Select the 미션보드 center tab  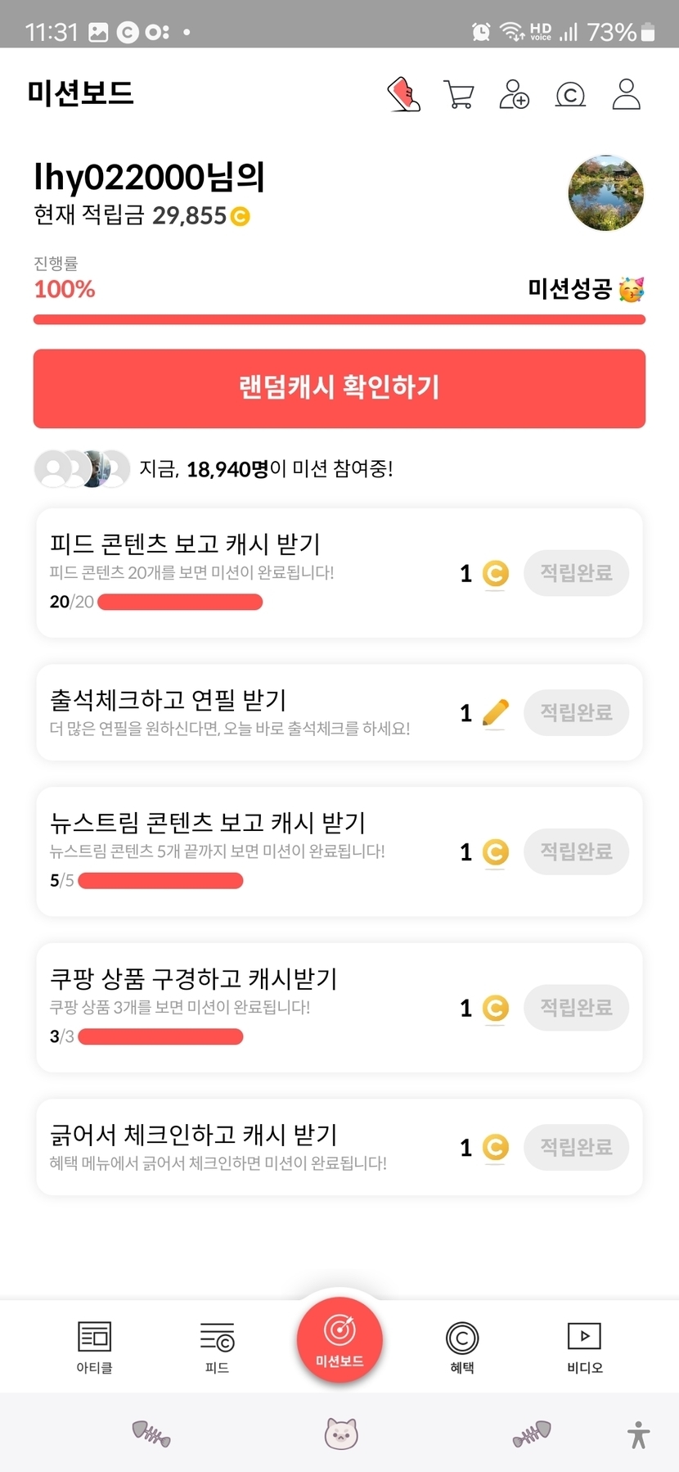tap(339, 1340)
